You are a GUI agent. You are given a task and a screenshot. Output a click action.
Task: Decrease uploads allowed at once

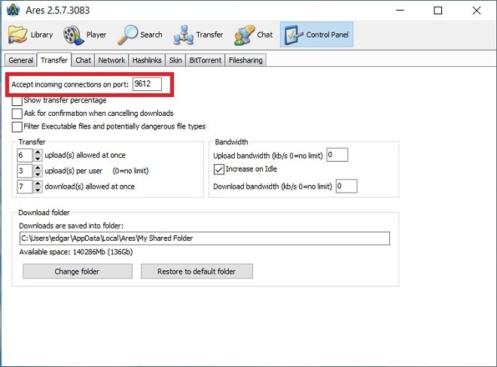pos(38,159)
